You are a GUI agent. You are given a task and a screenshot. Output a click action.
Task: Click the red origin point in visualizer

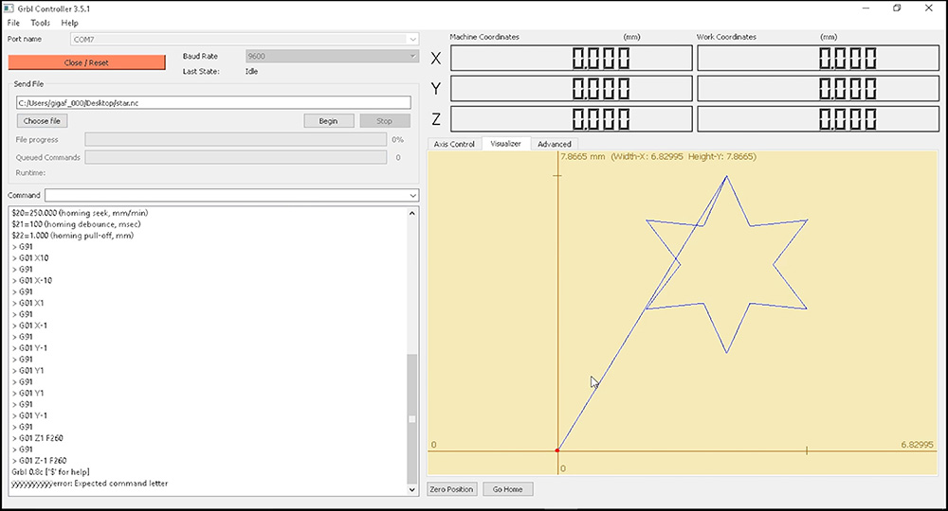557,450
